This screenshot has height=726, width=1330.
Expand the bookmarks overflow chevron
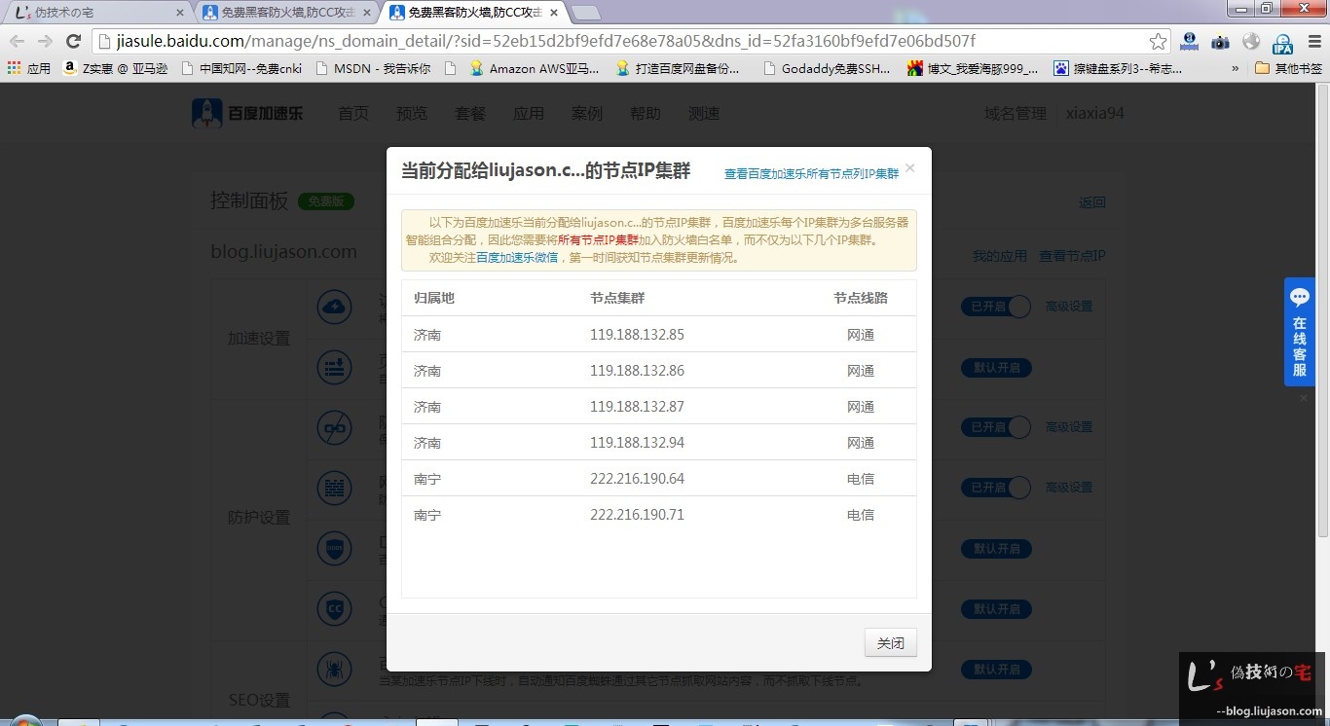click(1235, 69)
